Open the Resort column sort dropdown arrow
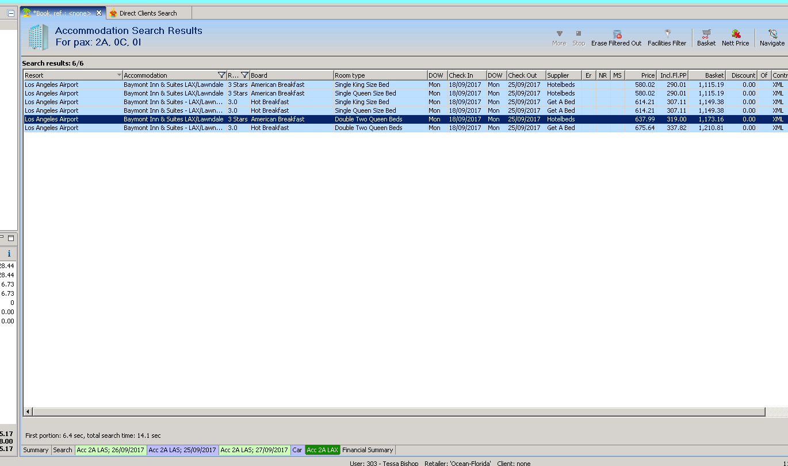Screen dimensions: 788x466 point(119,75)
